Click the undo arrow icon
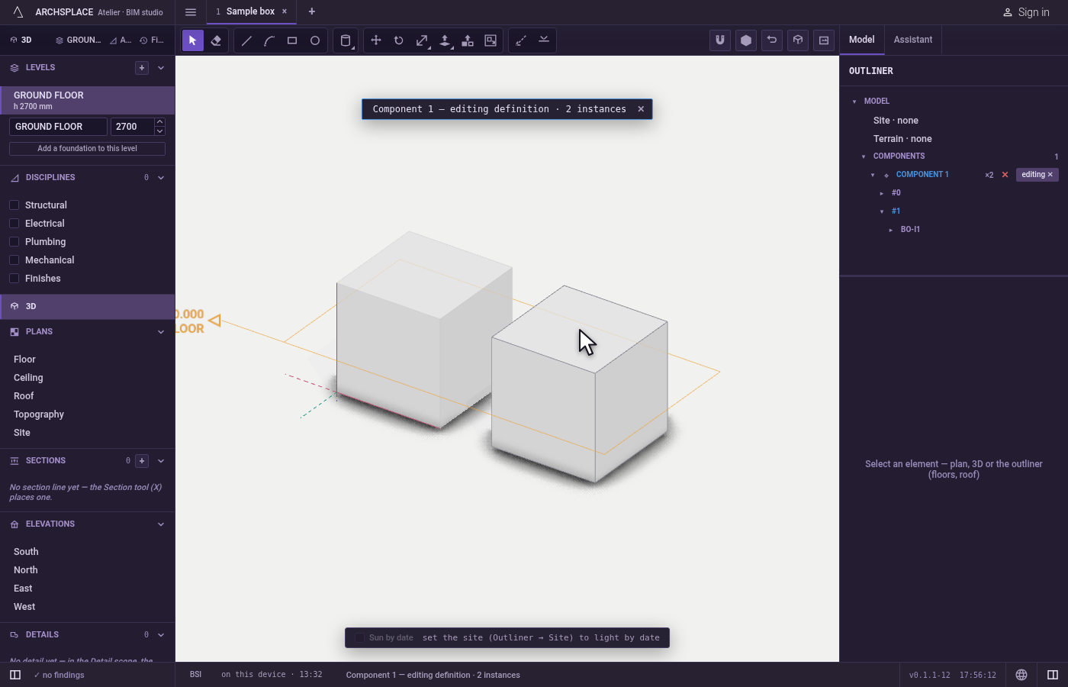Image resolution: width=1068 pixels, height=687 pixels. pyautogui.click(x=772, y=40)
